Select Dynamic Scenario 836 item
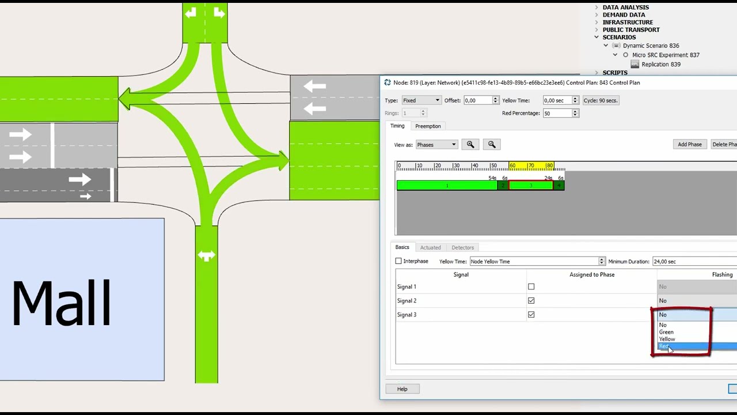Viewport: 737px width, 415px height. [651, 46]
